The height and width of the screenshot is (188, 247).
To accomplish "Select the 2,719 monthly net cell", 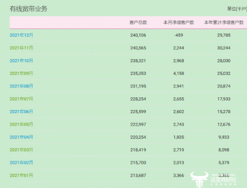I will tap(179, 150).
